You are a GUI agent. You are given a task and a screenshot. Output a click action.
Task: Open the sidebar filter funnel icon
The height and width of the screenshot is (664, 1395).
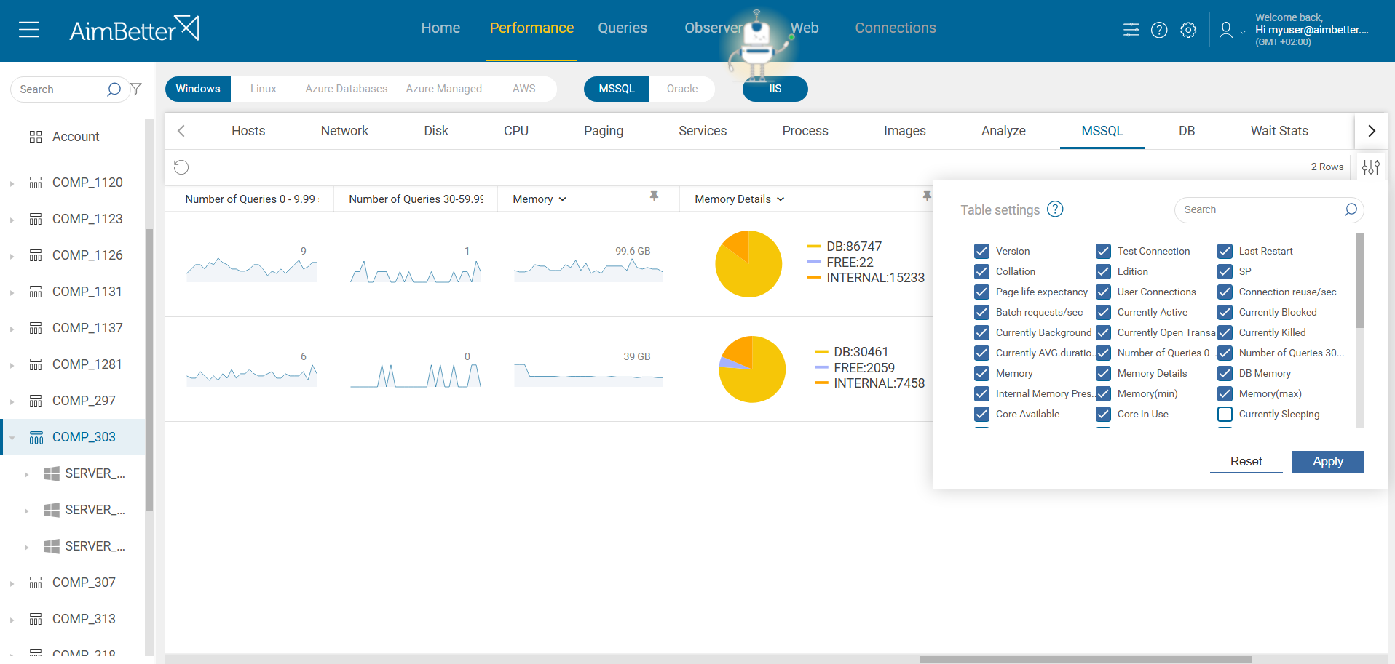click(136, 89)
